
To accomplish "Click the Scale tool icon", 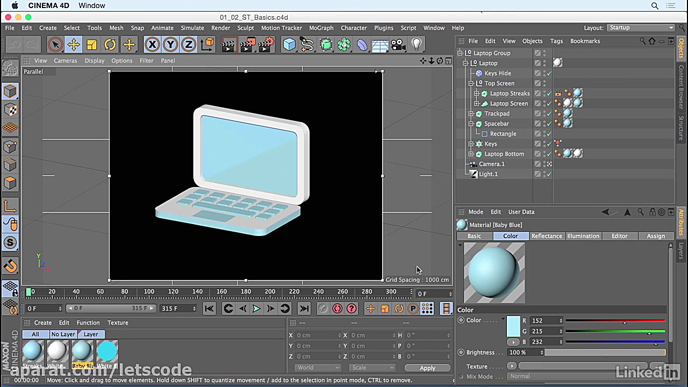I will coord(92,45).
